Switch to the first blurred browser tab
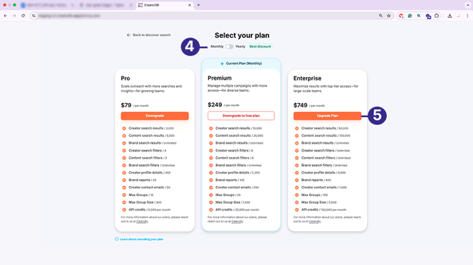The image size is (473, 265). pos(47,5)
